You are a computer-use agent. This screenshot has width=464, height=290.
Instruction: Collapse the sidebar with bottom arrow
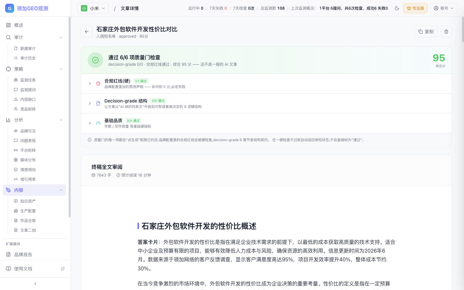tap(35, 284)
